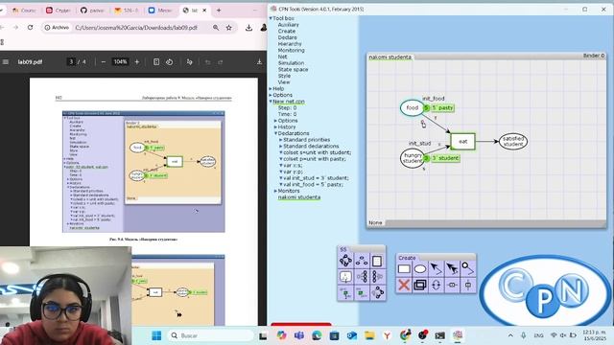Zoom in the lab09.pdf document

click(x=136, y=61)
